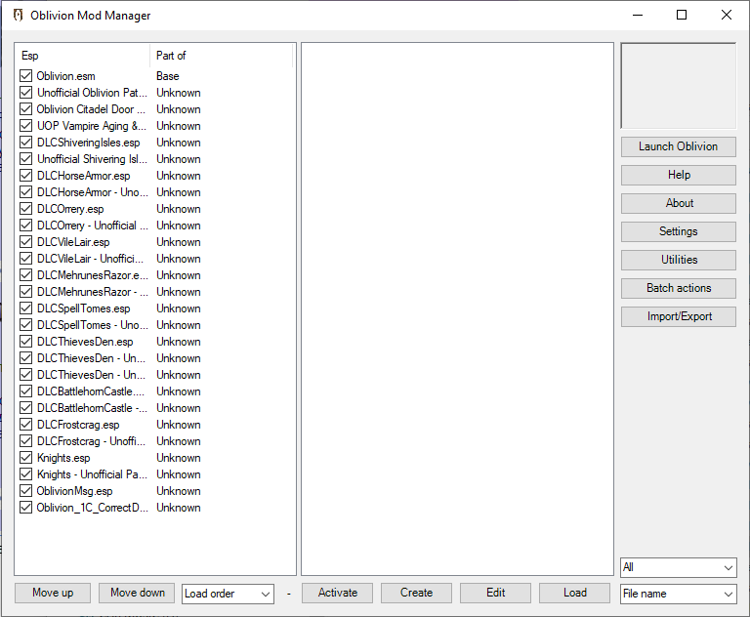The width and height of the screenshot is (750, 617).
Task: Maximize the Oblivion Mod Manager window
Action: (682, 15)
